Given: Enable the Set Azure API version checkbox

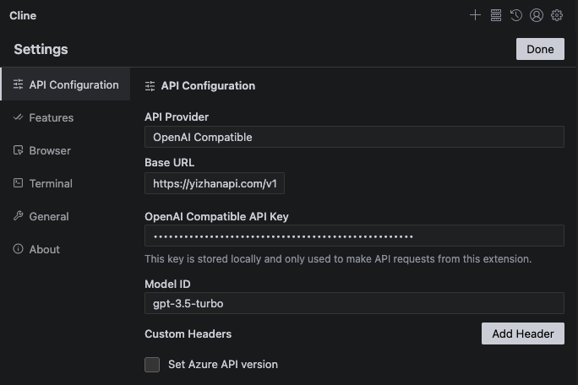Looking at the screenshot, I should (152, 365).
